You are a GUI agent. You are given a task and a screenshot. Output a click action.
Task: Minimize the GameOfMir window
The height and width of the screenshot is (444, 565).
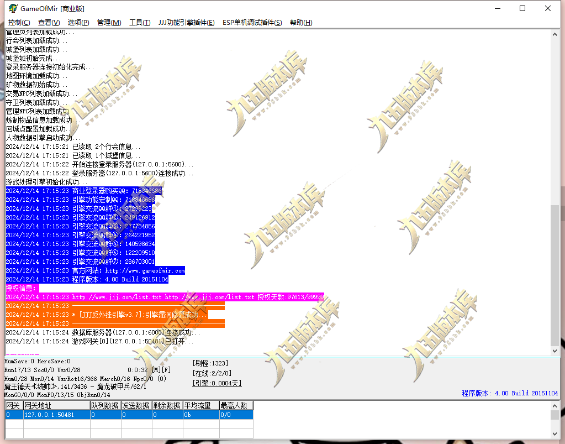pos(498,8)
